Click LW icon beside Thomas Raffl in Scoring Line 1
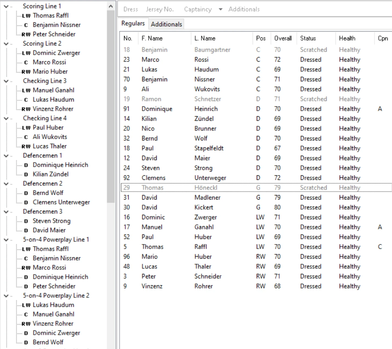 (x=26, y=16)
